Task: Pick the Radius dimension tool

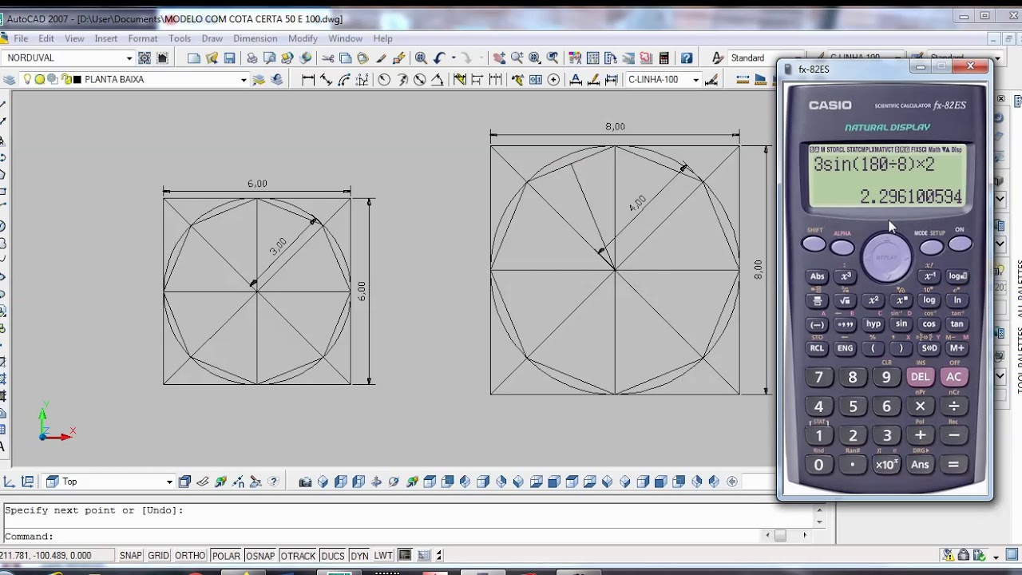Action: coord(384,80)
